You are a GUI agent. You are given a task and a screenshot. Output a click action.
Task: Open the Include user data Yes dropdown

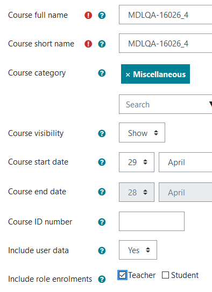(x=138, y=250)
